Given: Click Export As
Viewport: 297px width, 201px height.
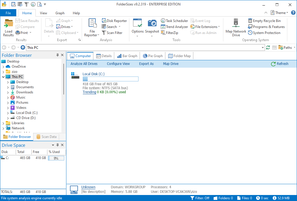Looking at the screenshot, I should (x=146, y=64).
